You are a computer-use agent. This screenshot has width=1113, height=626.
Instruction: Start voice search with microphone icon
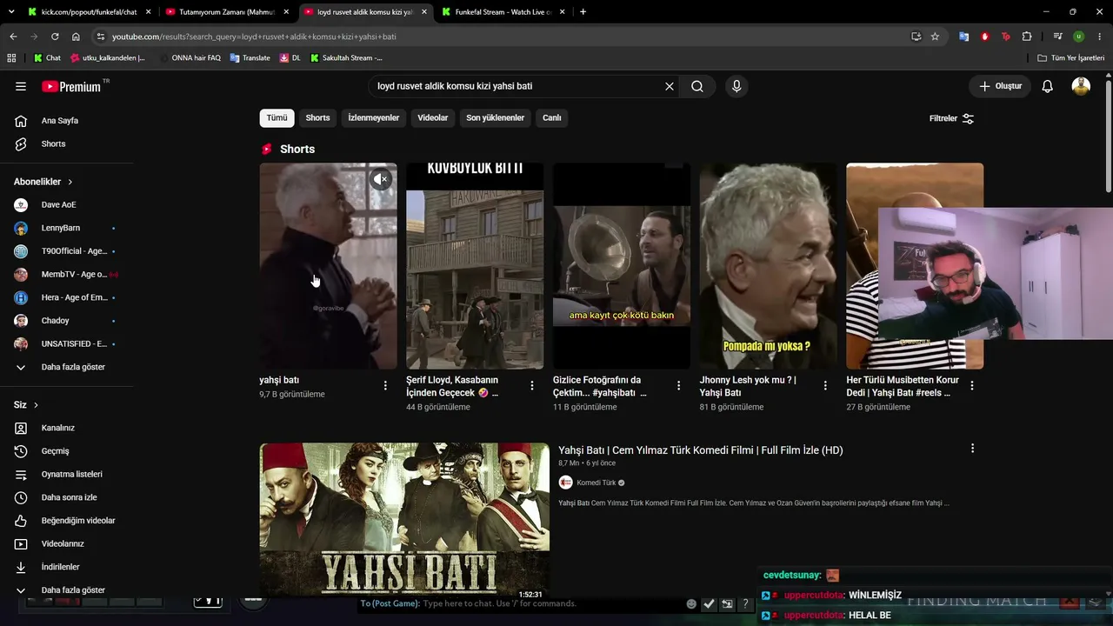[736, 86]
